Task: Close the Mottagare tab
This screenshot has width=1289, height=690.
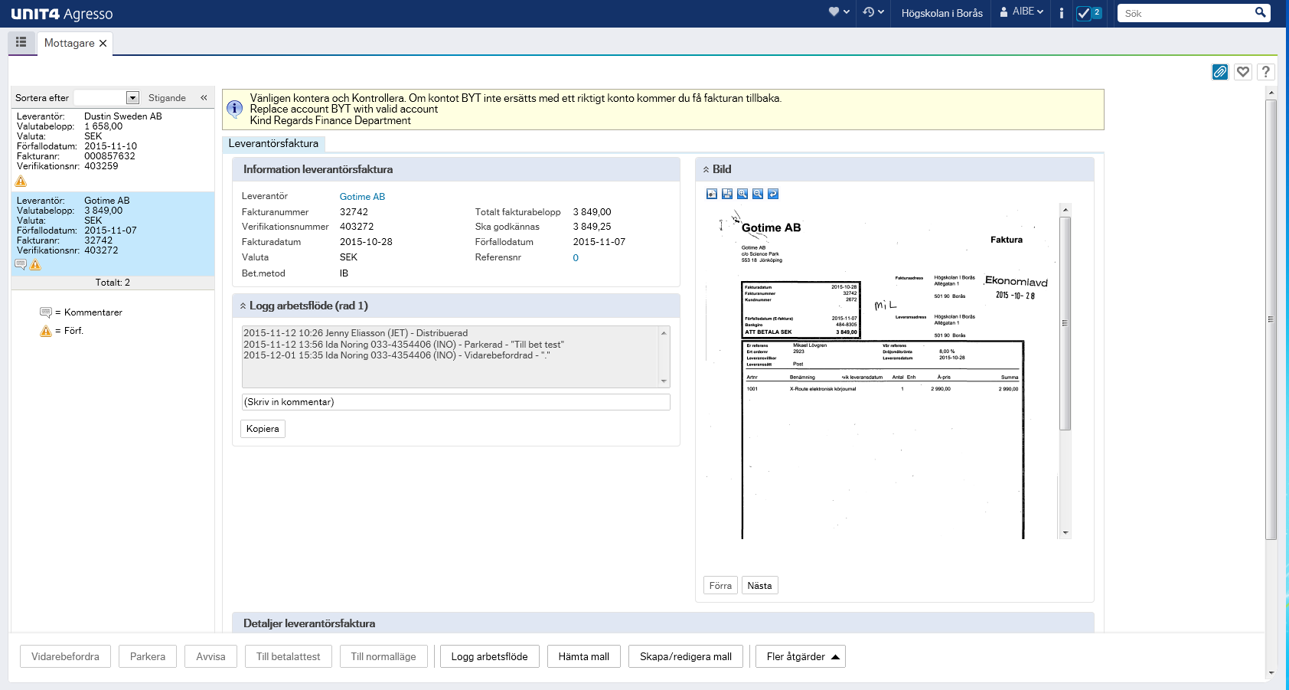Action: [x=103, y=44]
